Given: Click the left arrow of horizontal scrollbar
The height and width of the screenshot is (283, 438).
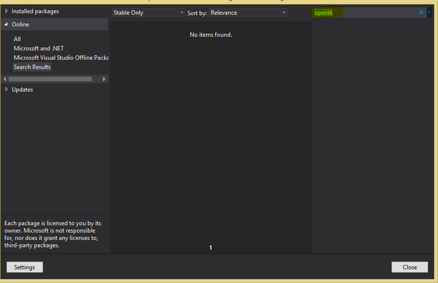Looking at the screenshot, I should pyautogui.click(x=5, y=79).
